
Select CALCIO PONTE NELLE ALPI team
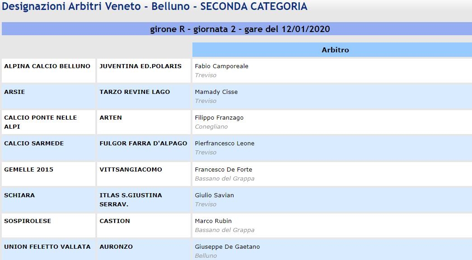tap(40, 122)
